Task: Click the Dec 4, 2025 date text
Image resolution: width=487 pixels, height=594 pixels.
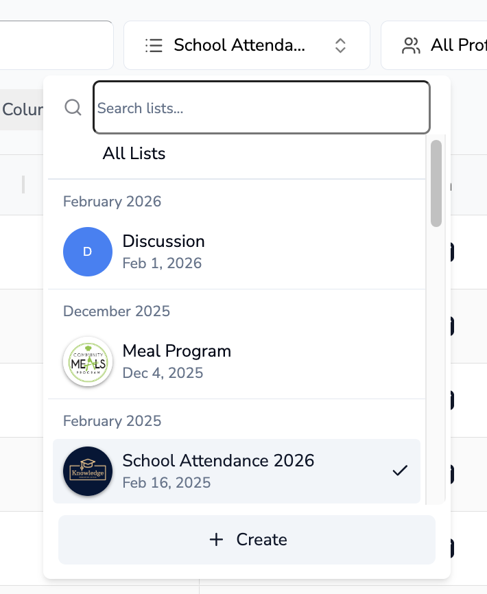Action: (163, 372)
